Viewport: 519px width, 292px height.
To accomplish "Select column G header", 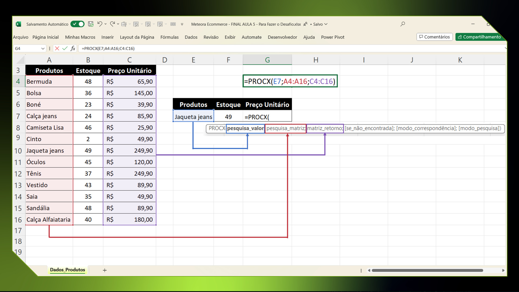I will point(267,60).
